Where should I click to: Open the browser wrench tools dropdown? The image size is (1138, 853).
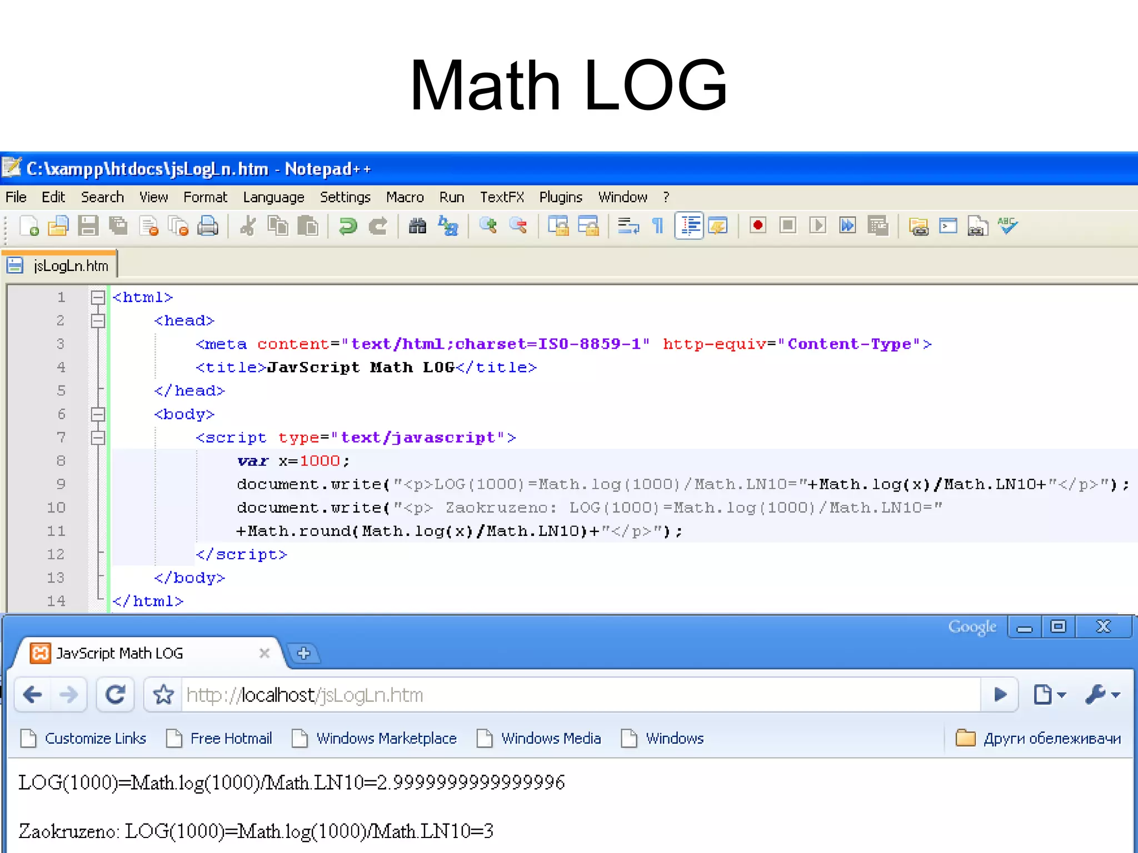(1102, 695)
